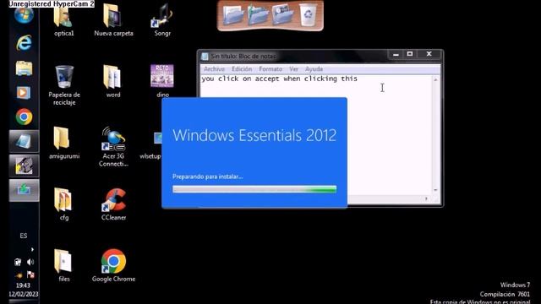
Task: Click second folder icon in top dock
Action: [258, 15]
